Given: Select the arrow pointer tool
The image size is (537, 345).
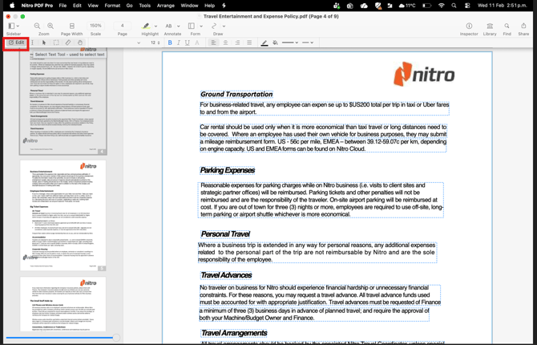Looking at the screenshot, I should 44,43.
